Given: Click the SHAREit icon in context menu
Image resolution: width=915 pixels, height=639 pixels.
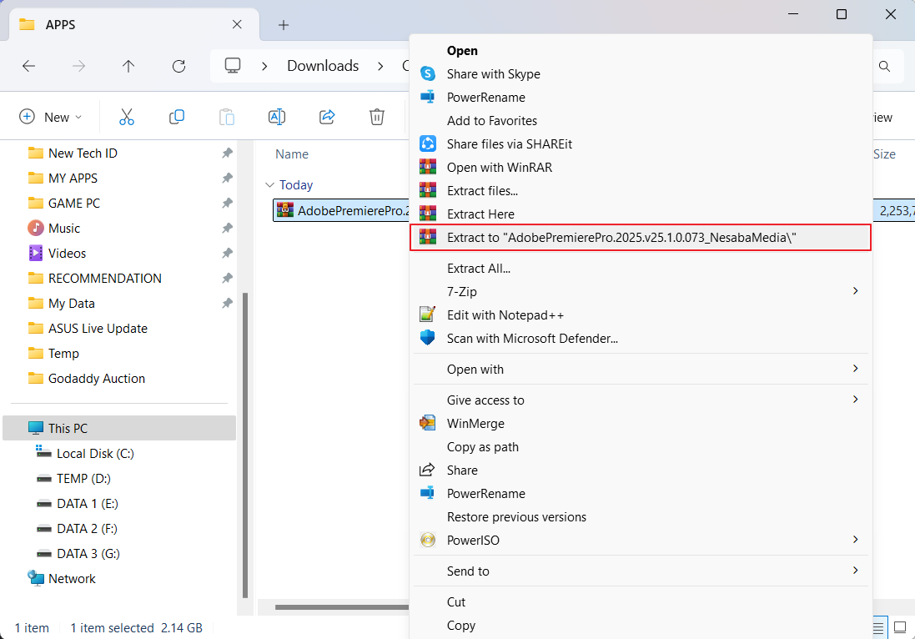Looking at the screenshot, I should (x=428, y=143).
